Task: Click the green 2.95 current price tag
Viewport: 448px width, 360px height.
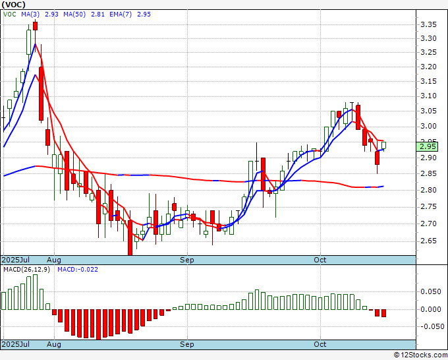Action: pyautogui.click(x=427, y=146)
